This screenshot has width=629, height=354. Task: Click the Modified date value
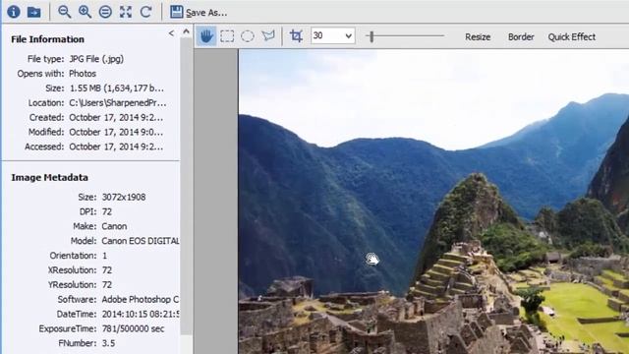coord(116,132)
